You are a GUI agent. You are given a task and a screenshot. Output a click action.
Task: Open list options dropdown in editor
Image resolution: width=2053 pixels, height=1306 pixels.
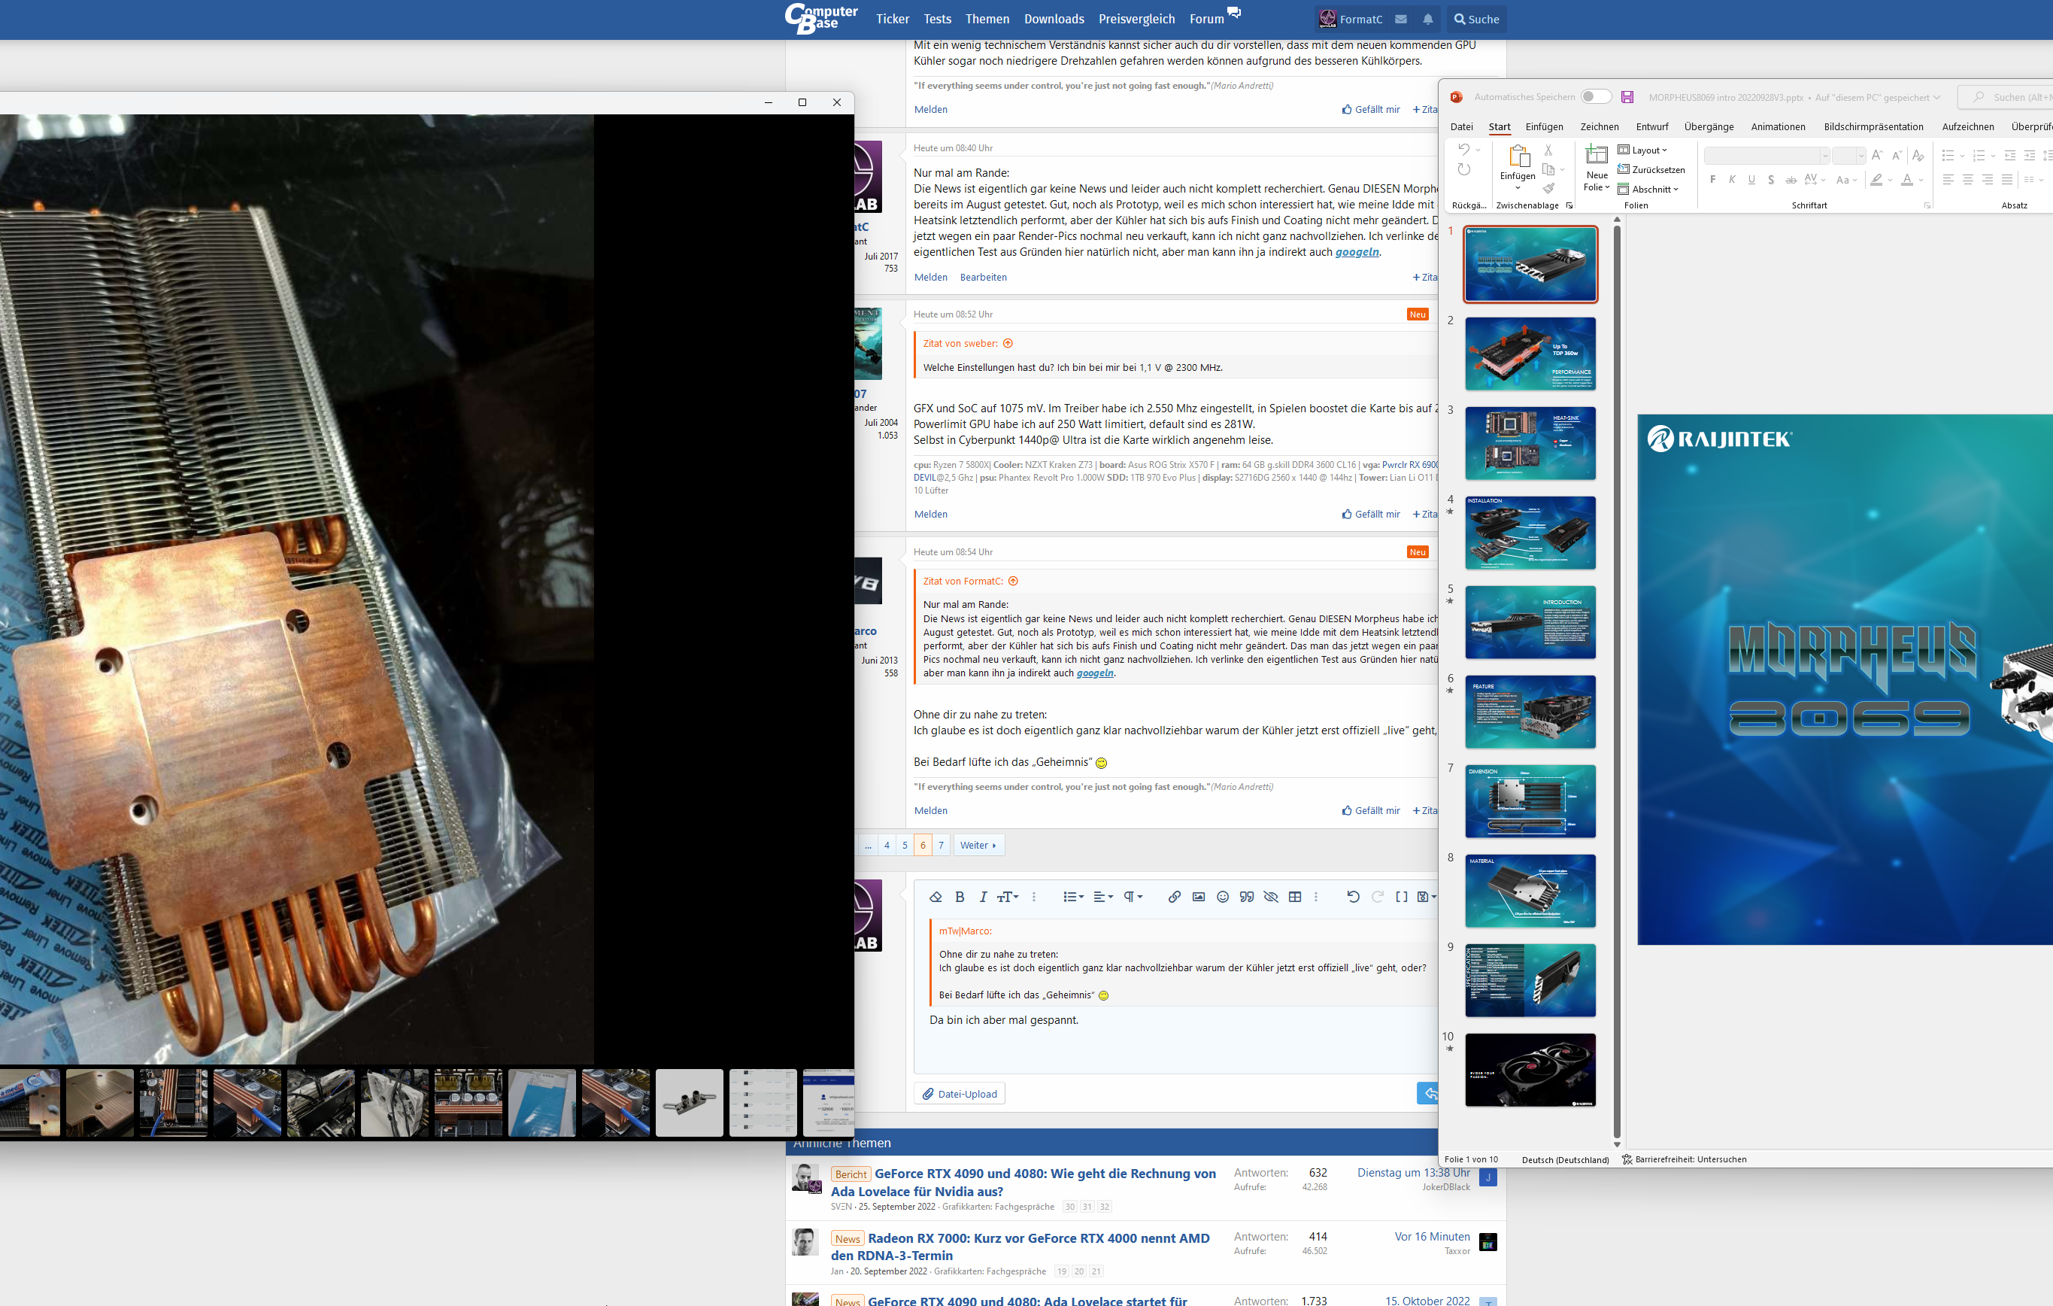tap(1072, 897)
